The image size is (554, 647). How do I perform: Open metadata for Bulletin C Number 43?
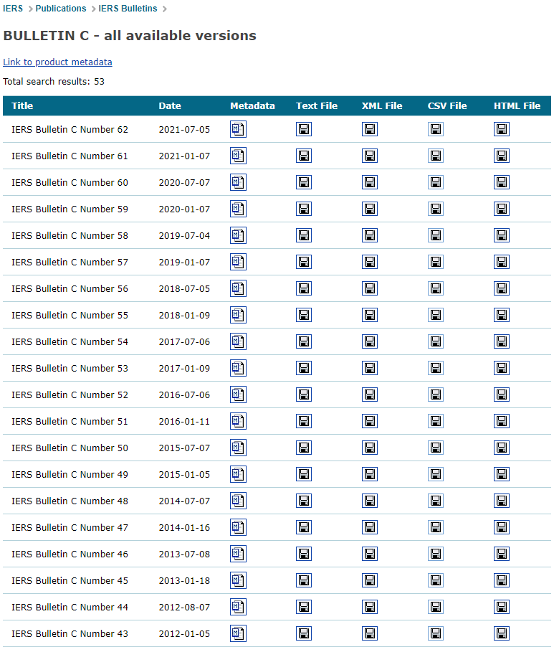pos(238,633)
